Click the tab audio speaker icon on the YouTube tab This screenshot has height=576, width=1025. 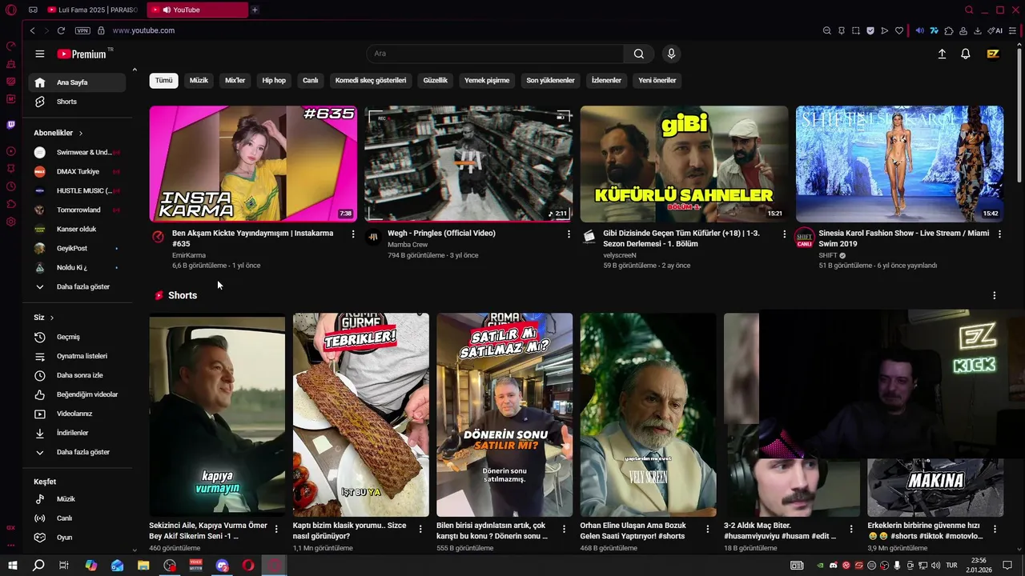click(x=167, y=10)
